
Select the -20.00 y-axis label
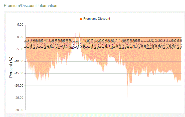tap(19, 86)
